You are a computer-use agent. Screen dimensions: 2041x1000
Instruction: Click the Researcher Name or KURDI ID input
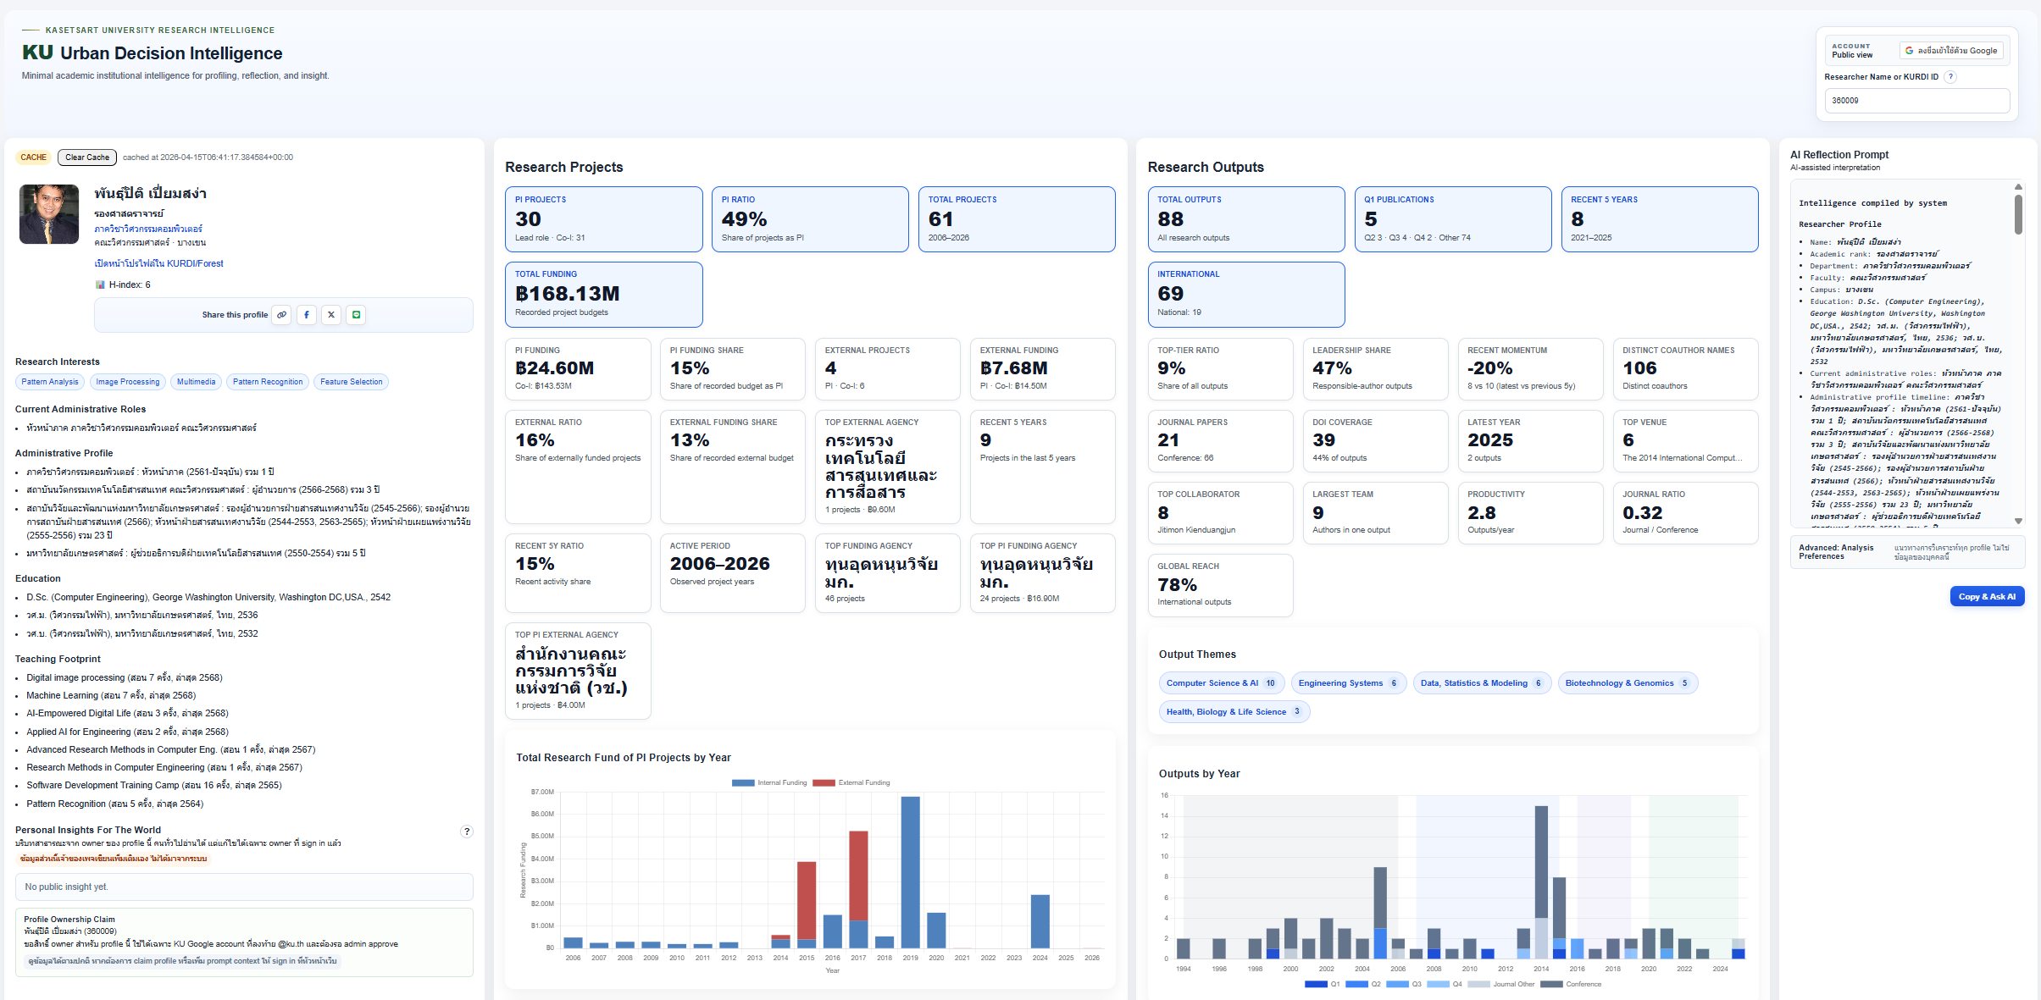pos(1916,101)
